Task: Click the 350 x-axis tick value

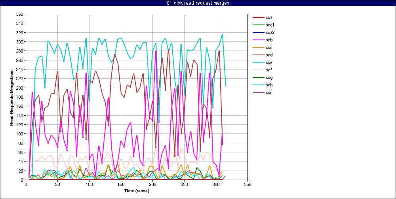Action: tap(247, 184)
